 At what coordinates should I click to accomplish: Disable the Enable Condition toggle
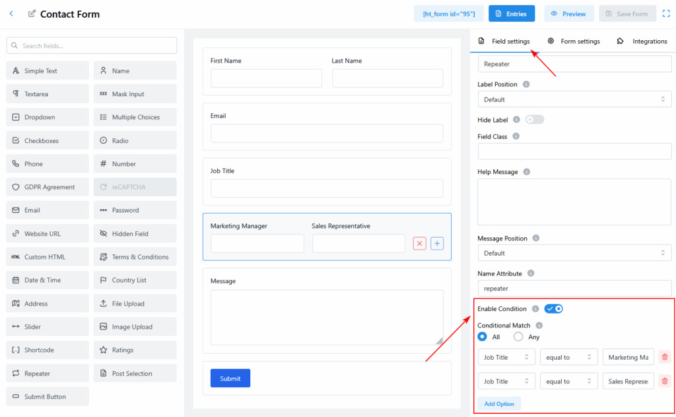[553, 308]
